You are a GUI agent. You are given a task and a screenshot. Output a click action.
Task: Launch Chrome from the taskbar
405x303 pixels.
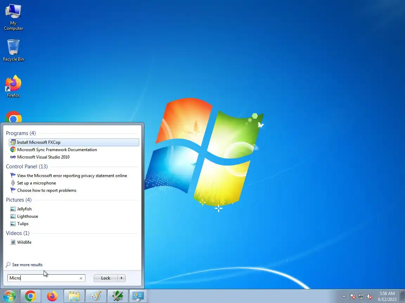(31, 296)
